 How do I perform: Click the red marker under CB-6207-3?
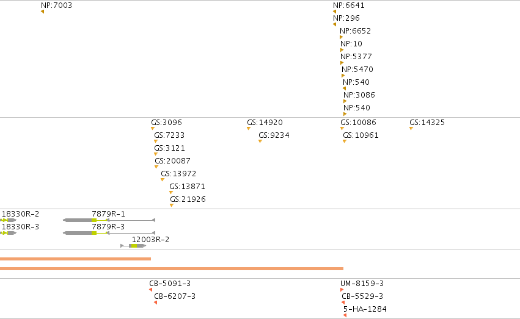point(156,303)
